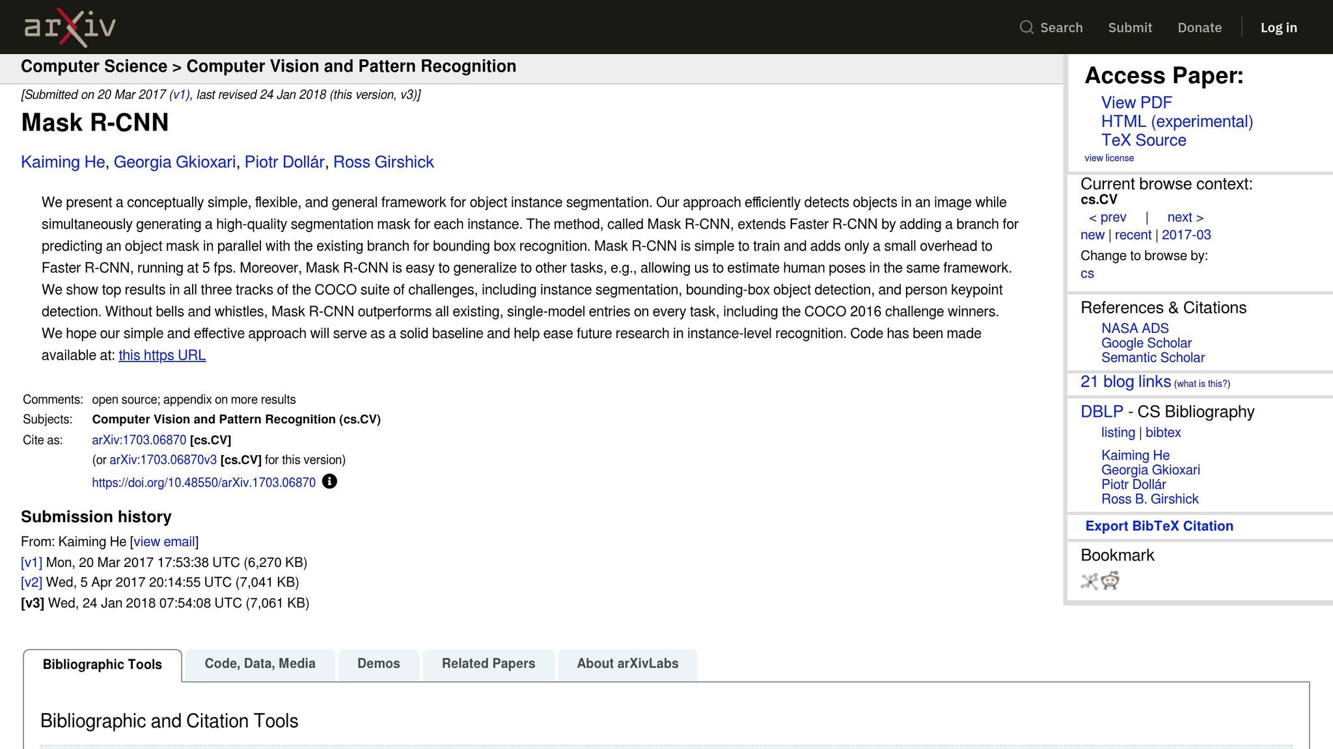
Task: Open Bibliographic Tools tab
Action: (x=102, y=664)
